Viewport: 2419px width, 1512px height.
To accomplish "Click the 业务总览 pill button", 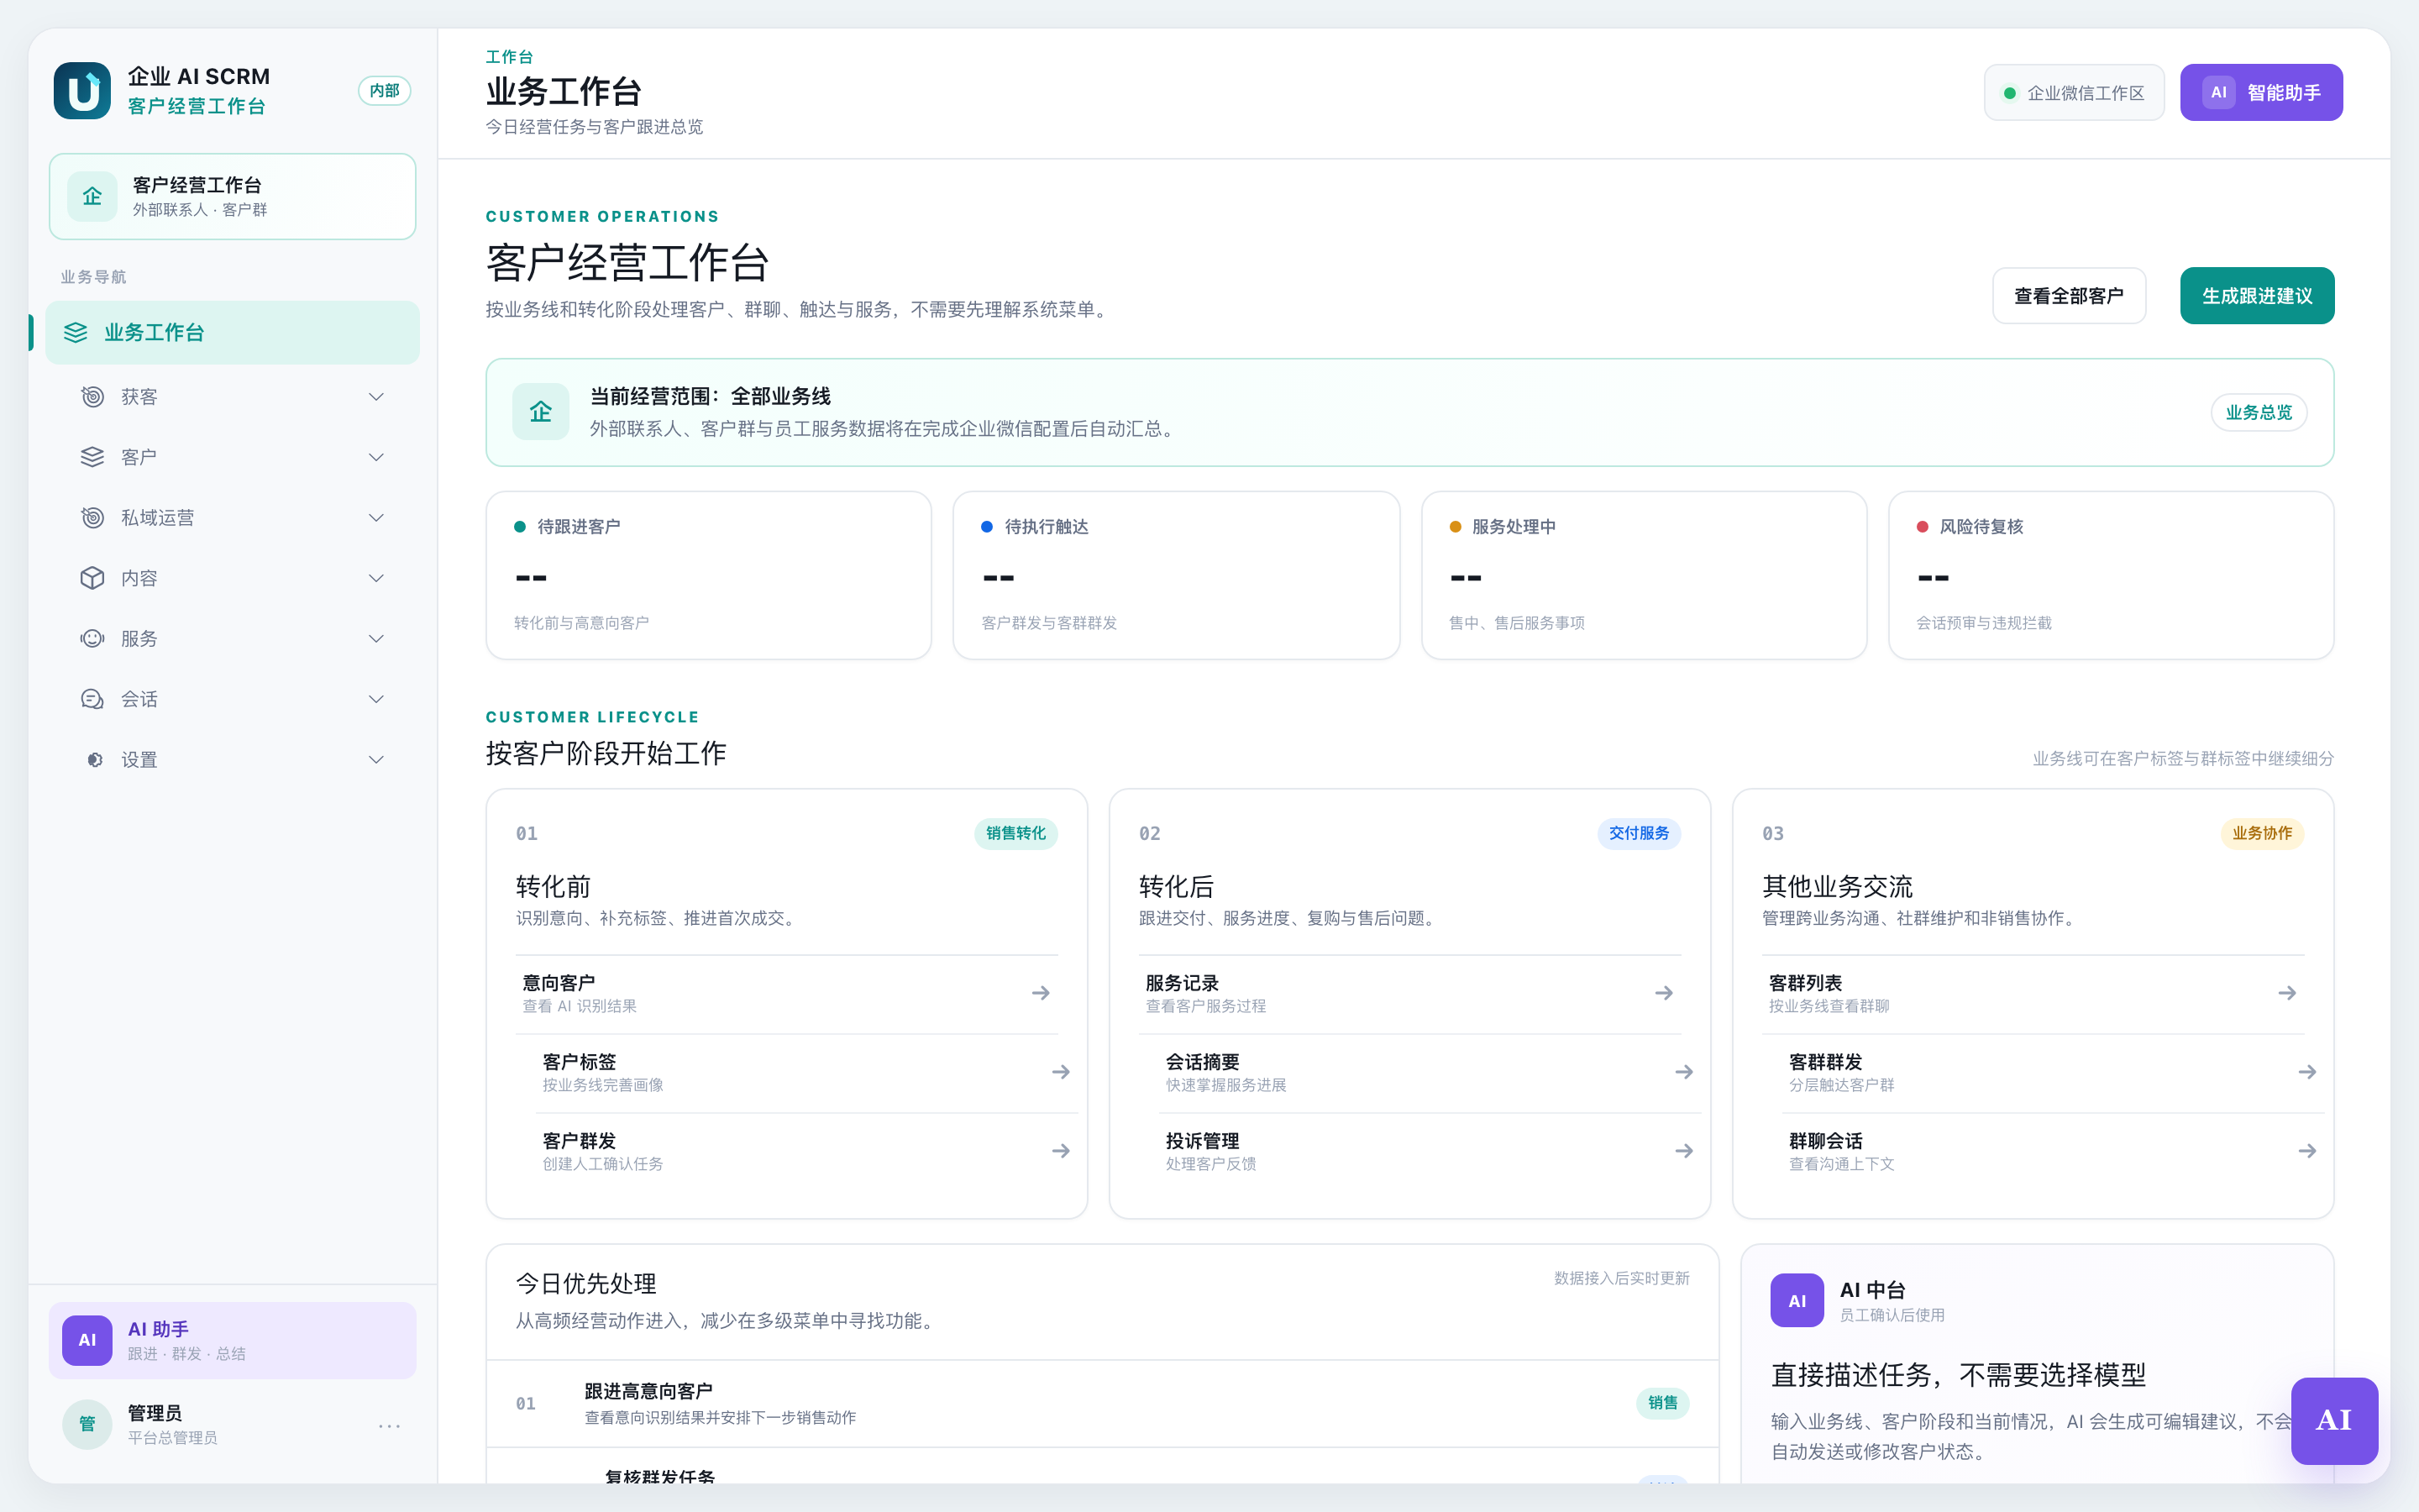I will pos(2258,412).
